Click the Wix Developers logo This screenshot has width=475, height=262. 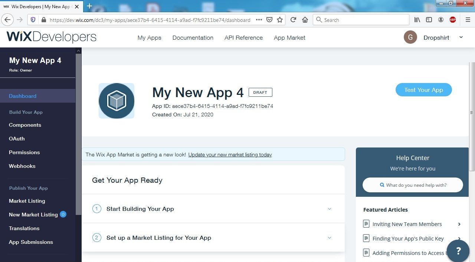click(52, 37)
